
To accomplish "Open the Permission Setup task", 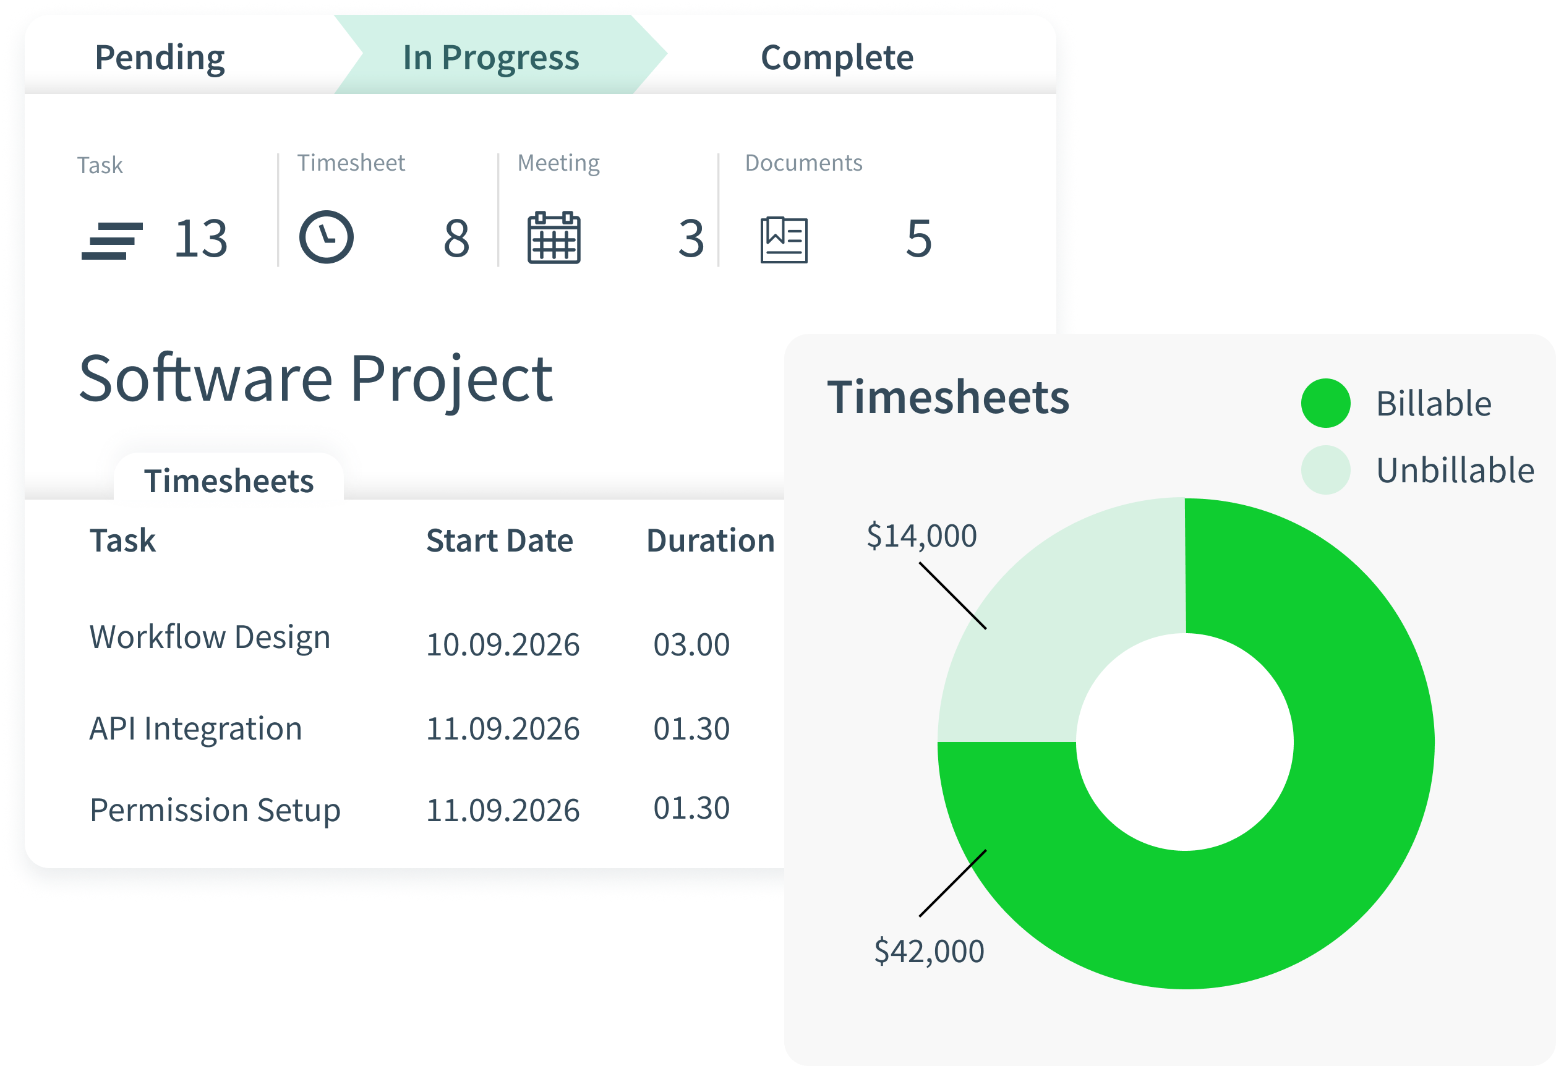I will 215,810.
